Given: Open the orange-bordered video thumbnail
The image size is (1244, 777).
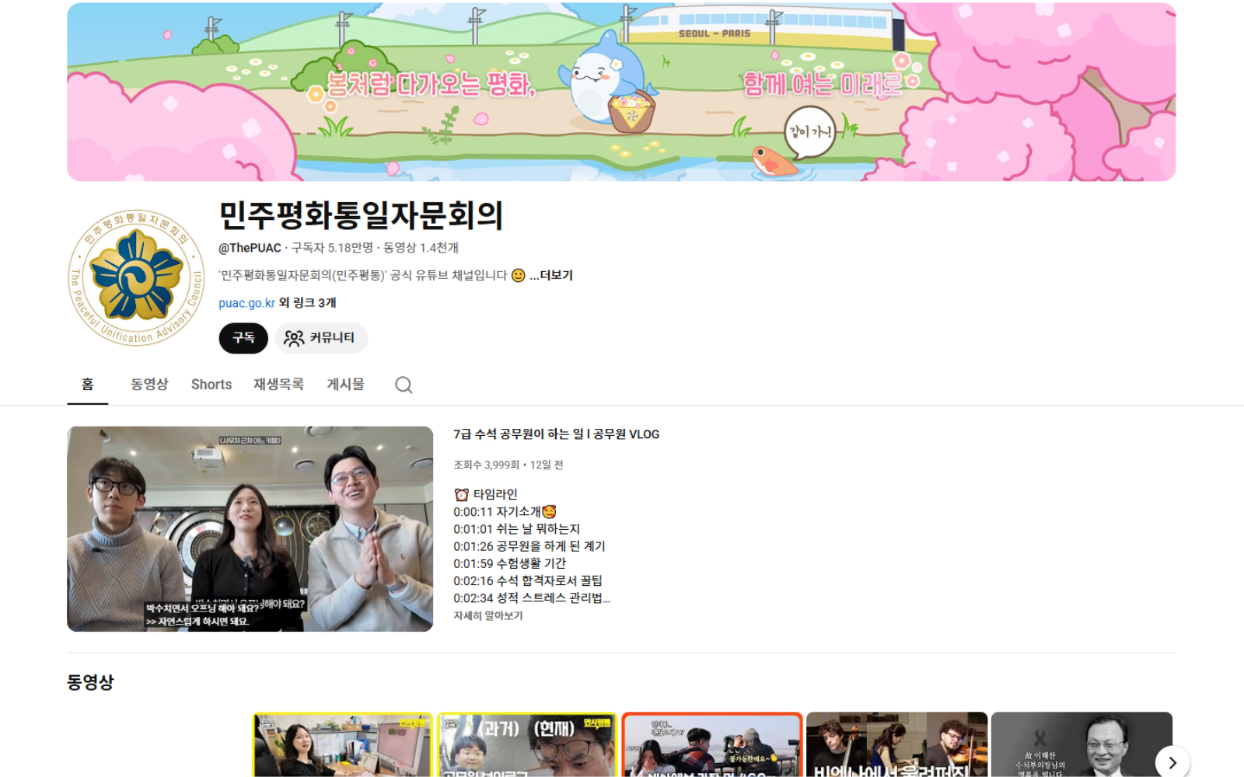Looking at the screenshot, I should 712,744.
